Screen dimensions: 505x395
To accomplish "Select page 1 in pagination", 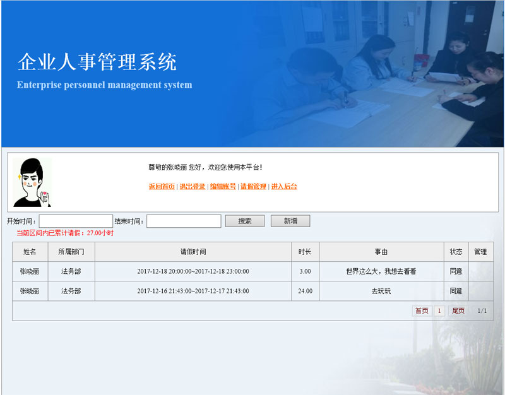I will (x=439, y=310).
